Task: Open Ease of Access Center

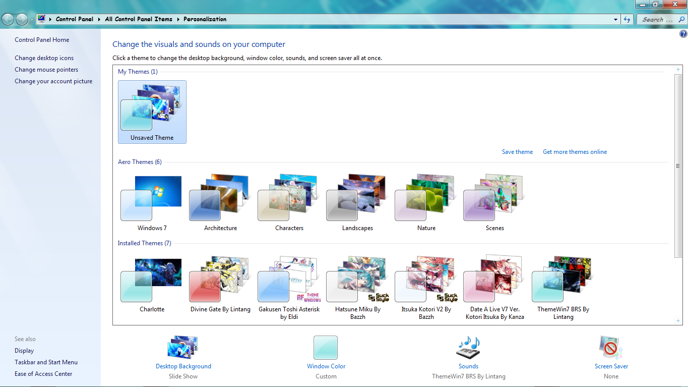Action: tap(43, 374)
